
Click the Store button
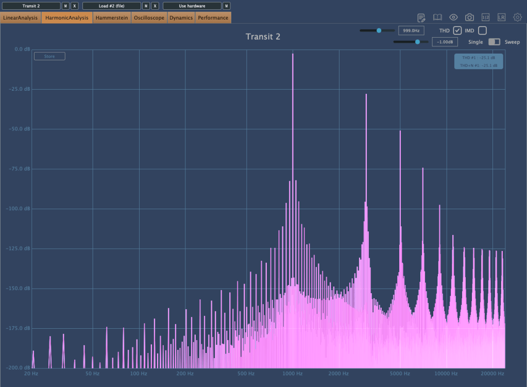pyautogui.click(x=49, y=56)
